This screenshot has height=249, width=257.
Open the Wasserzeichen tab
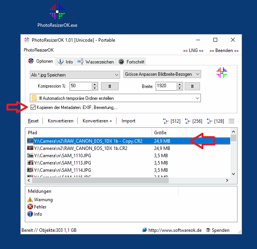point(95,62)
